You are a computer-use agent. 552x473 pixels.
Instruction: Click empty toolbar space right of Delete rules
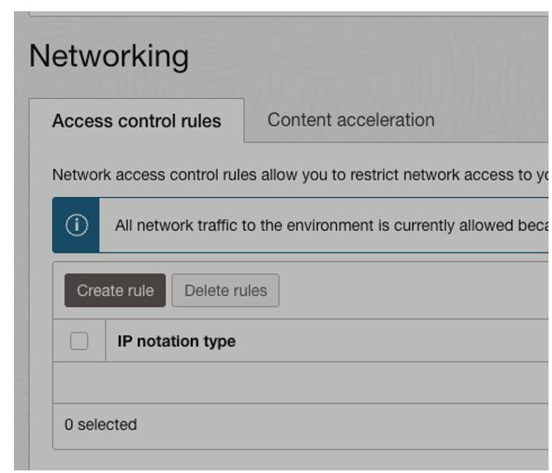tap(408, 291)
